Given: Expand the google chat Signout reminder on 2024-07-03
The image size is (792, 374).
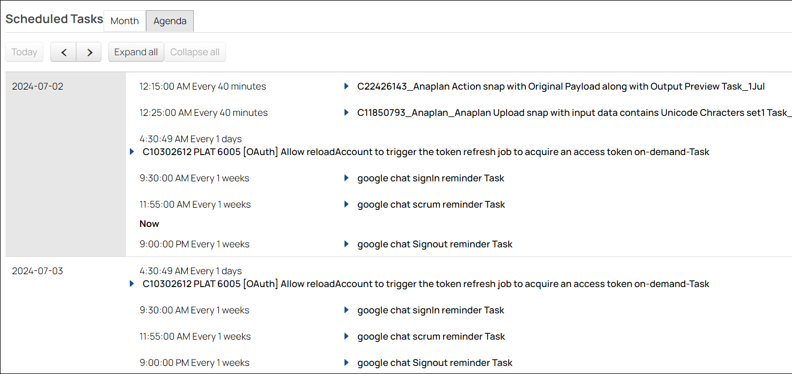Looking at the screenshot, I should (x=346, y=362).
